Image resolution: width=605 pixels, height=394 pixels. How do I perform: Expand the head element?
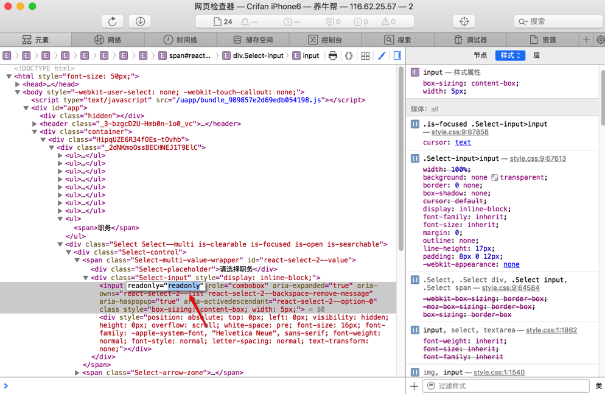17,84
